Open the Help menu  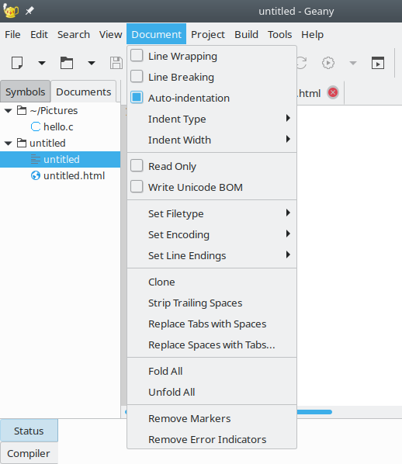coord(312,34)
